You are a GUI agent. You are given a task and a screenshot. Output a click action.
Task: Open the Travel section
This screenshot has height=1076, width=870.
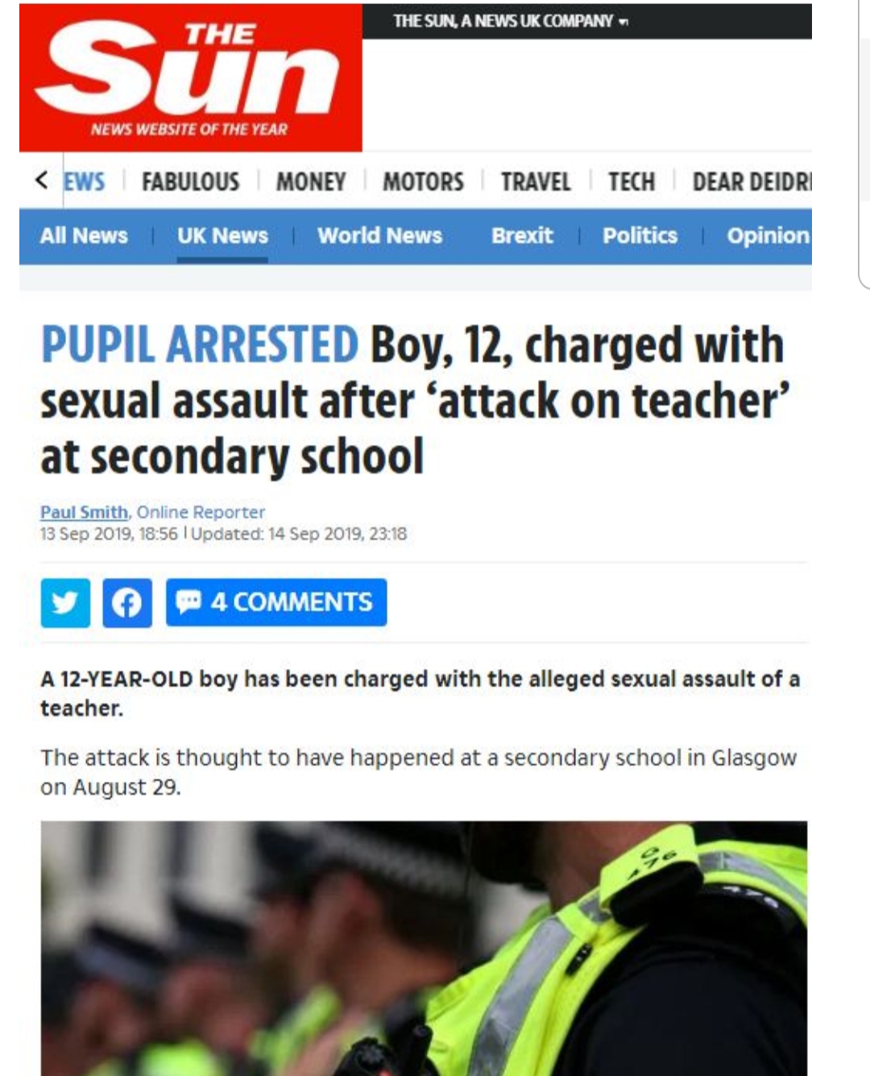click(536, 181)
